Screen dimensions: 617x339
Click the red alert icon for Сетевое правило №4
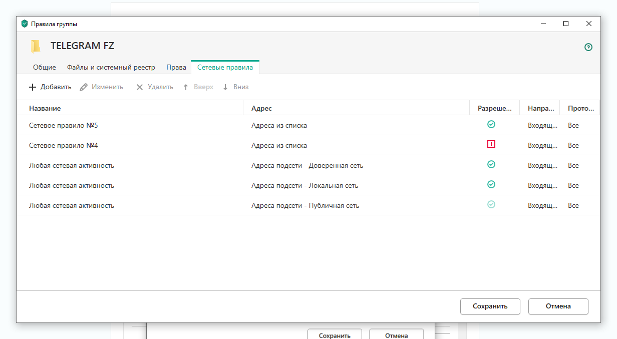click(491, 144)
